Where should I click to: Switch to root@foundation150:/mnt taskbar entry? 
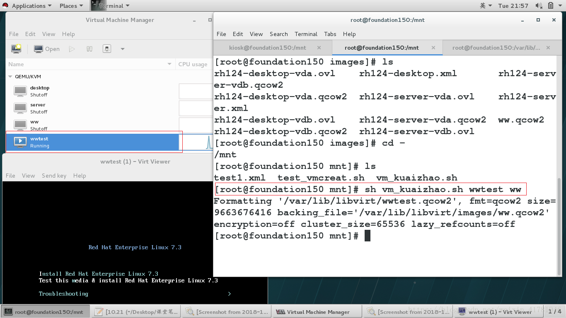tap(45, 312)
